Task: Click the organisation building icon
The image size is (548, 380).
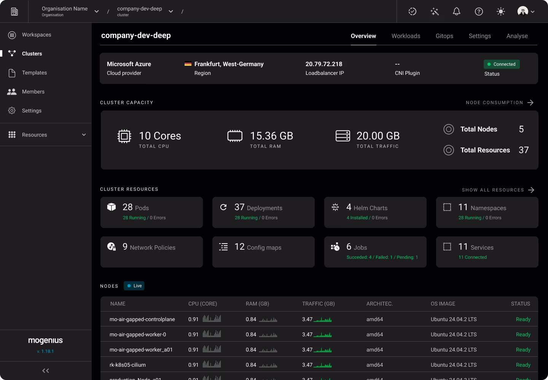Action: tap(14, 11)
